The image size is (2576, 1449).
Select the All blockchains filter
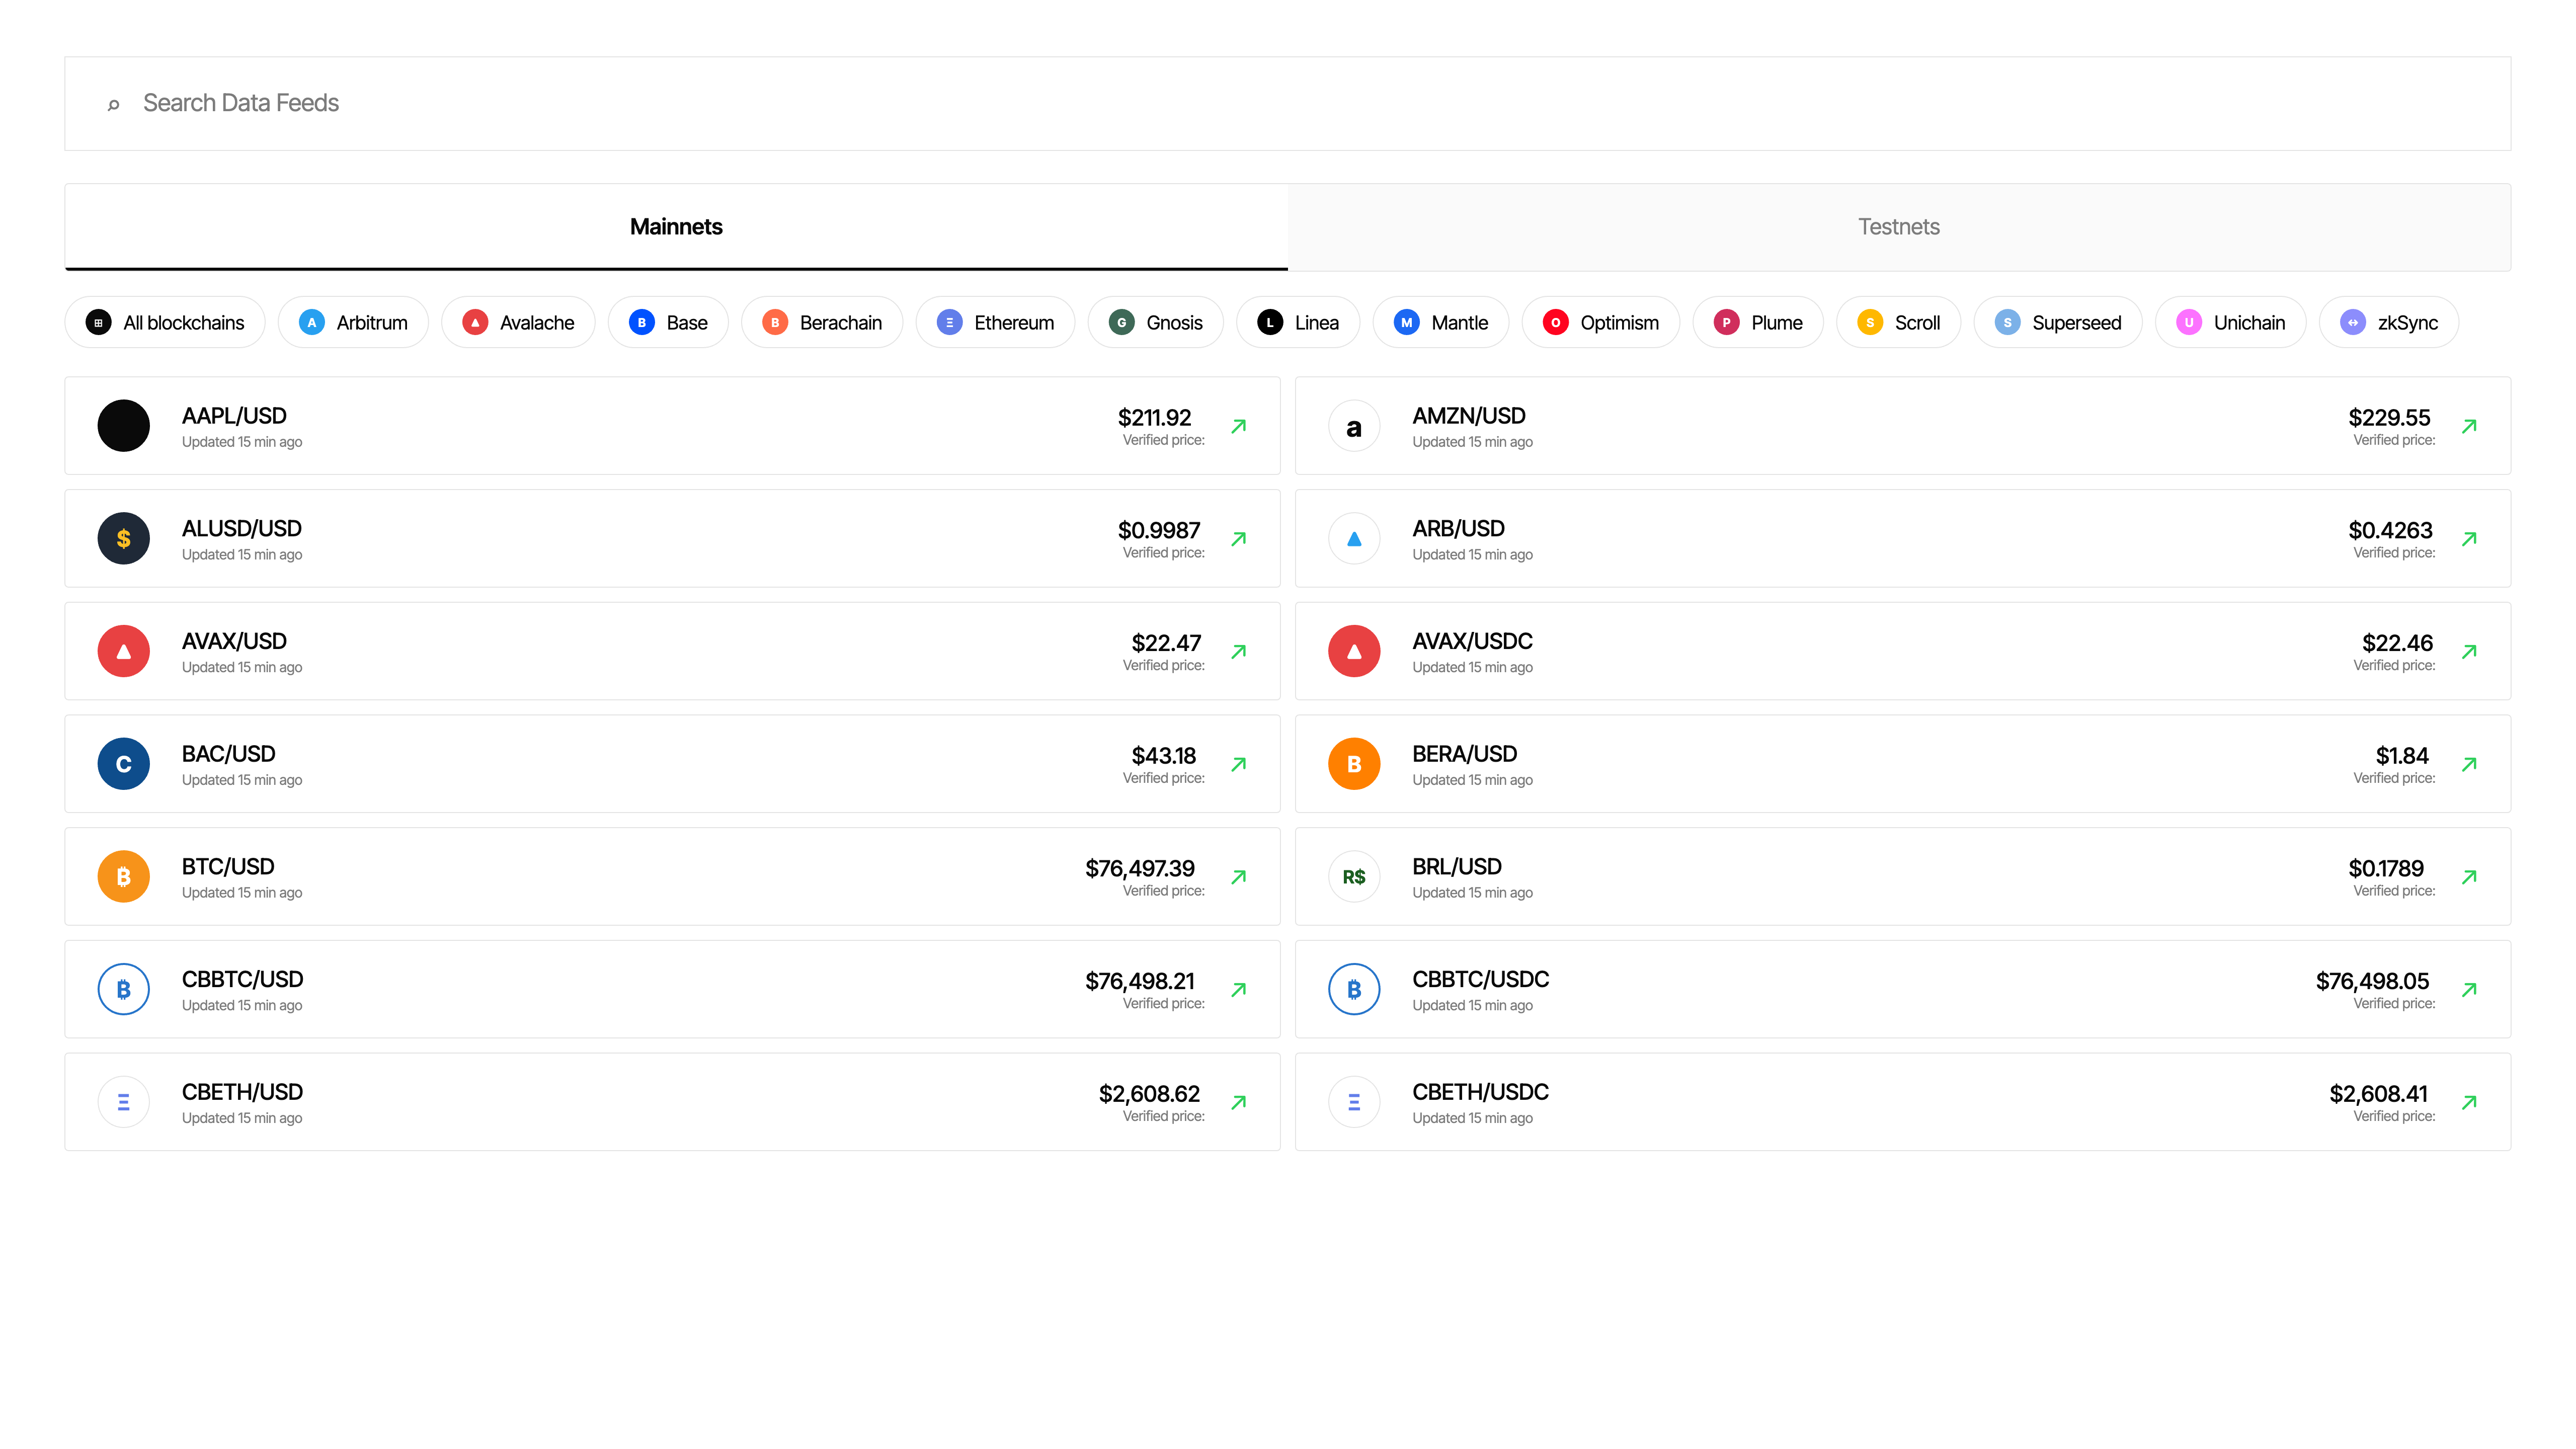pyautogui.click(x=165, y=322)
